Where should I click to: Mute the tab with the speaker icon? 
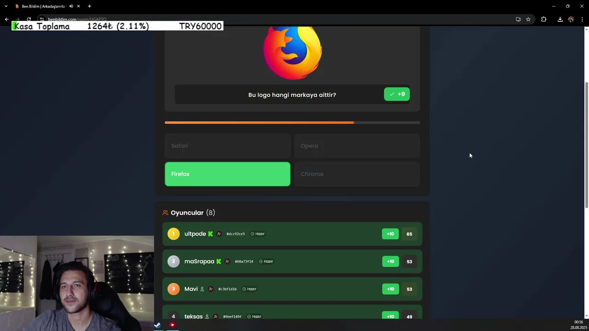[x=71, y=6]
